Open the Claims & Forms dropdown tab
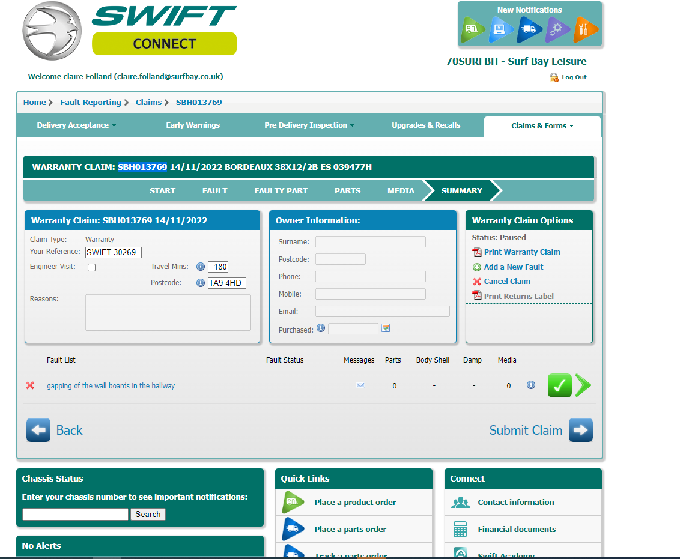 tap(542, 126)
